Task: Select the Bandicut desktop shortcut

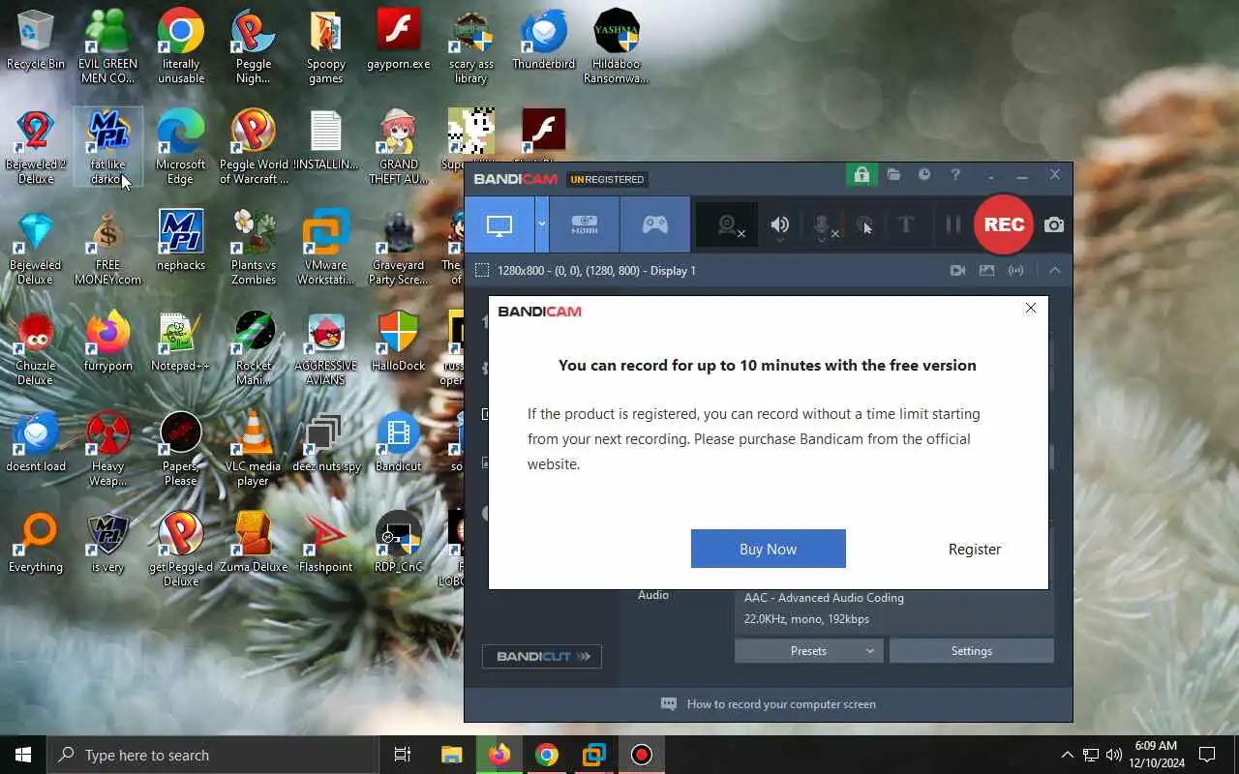Action: coord(399,442)
